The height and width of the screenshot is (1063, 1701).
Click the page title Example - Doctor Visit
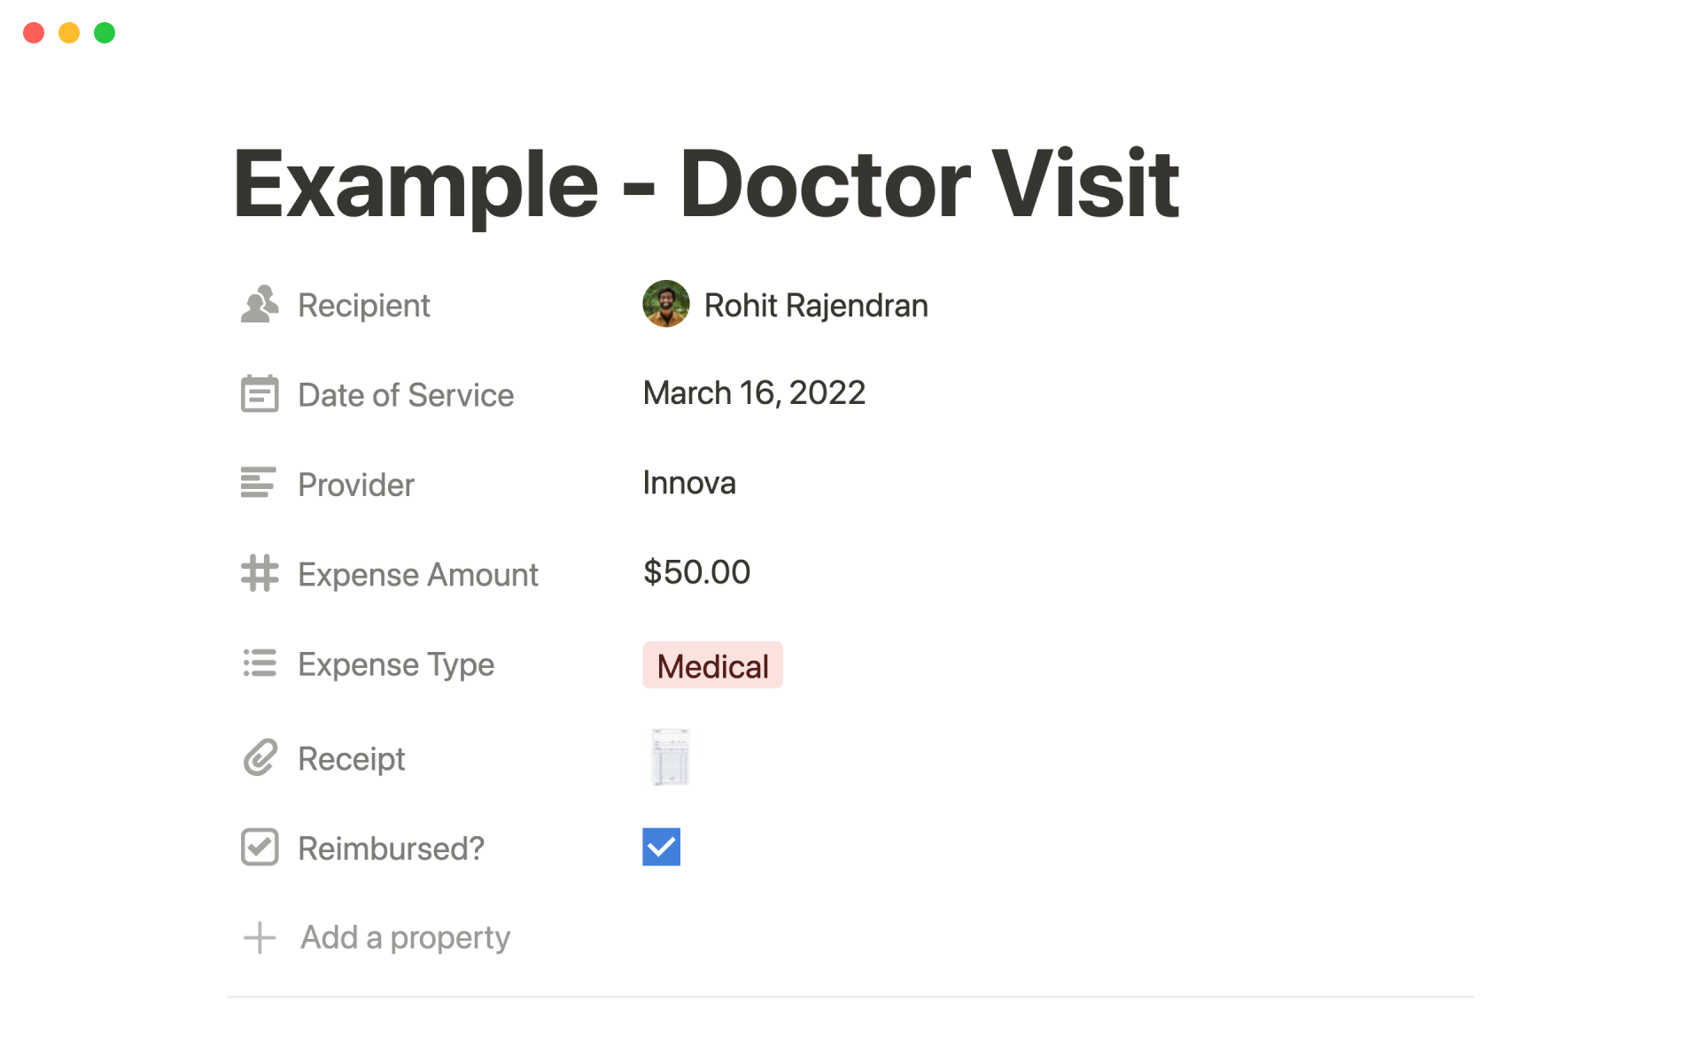point(705,182)
